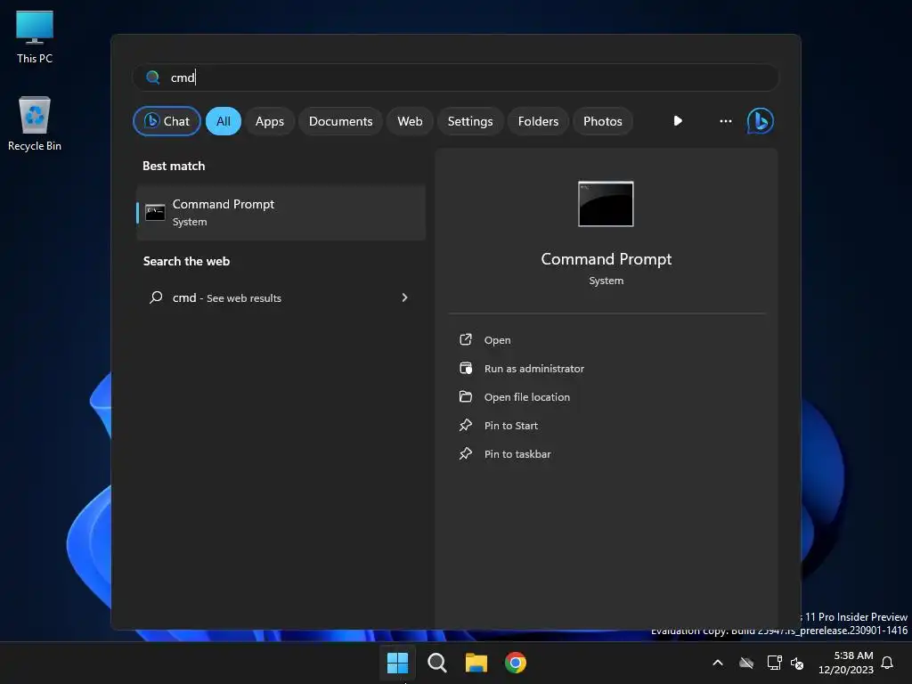
Task: Click Run as administrator
Action: pyautogui.click(x=534, y=369)
